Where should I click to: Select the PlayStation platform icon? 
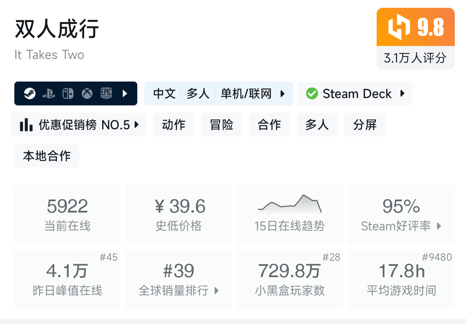[50, 93]
